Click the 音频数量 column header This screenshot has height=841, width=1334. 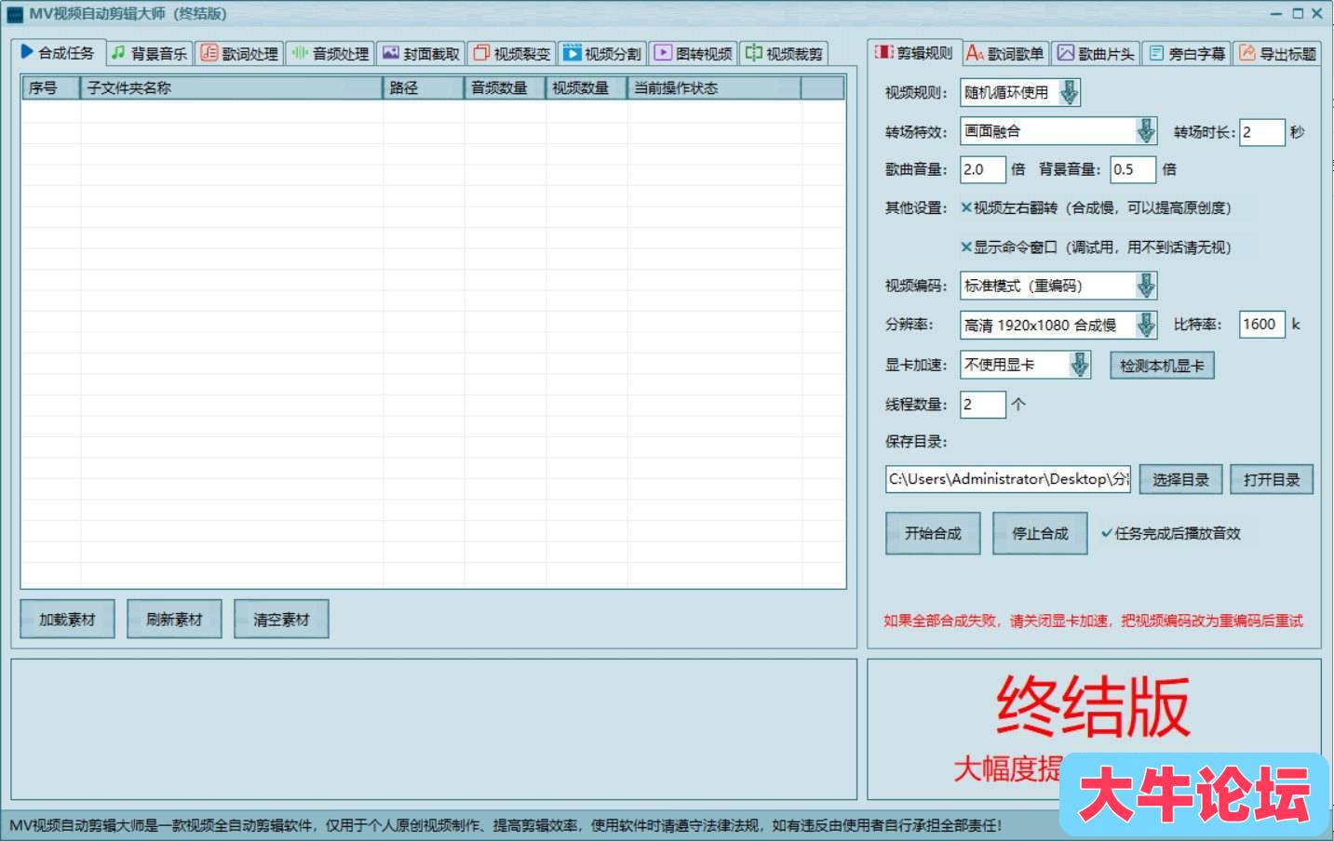pos(505,87)
